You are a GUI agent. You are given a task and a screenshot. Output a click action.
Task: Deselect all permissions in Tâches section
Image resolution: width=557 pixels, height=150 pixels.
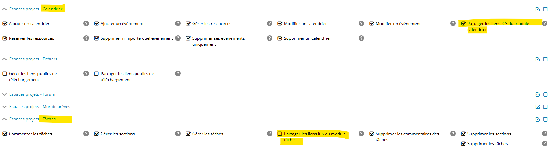pyautogui.click(x=545, y=119)
